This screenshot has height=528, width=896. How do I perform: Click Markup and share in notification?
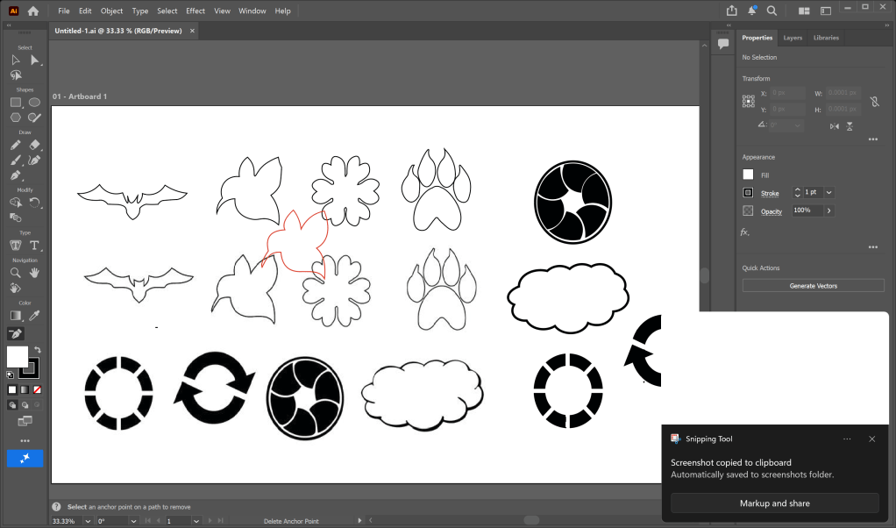pyautogui.click(x=774, y=503)
